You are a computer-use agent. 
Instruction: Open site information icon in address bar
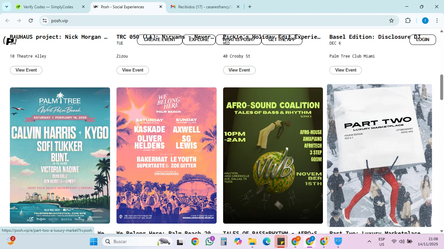45,21
